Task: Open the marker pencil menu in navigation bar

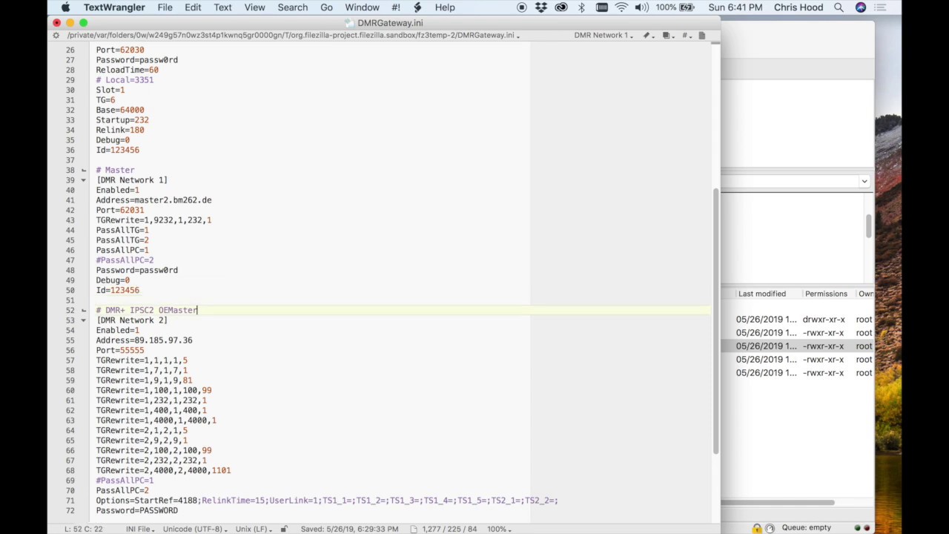Action: pyautogui.click(x=647, y=35)
